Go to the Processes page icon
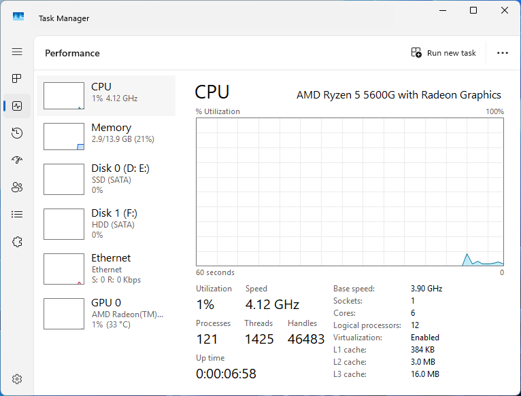 coord(16,78)
